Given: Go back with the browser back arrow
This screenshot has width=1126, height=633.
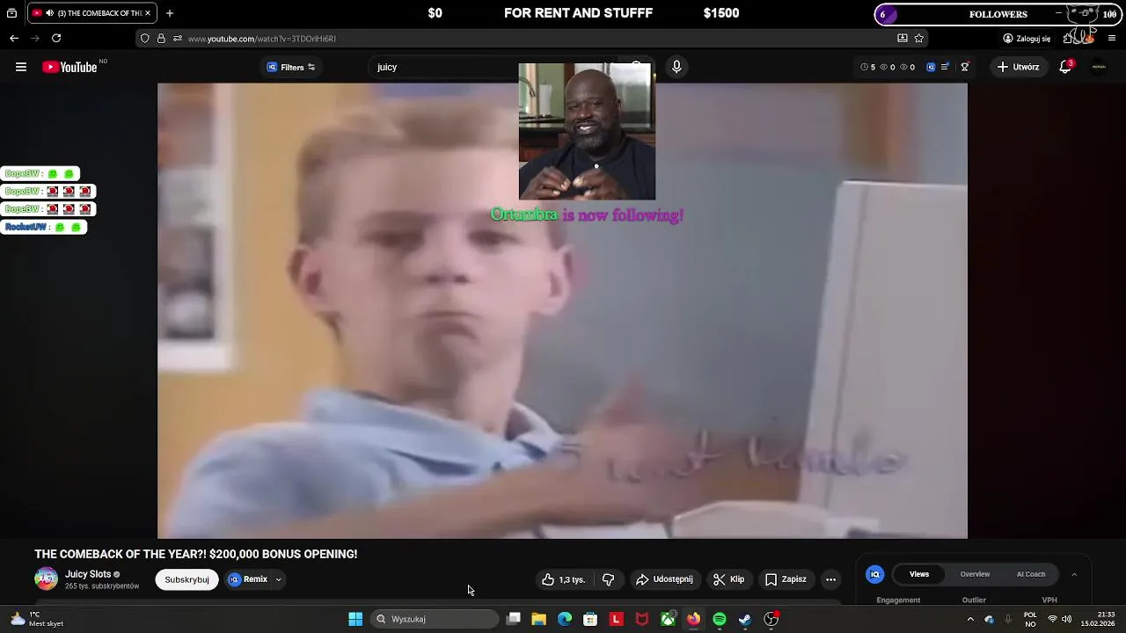Looking at the screenshot, I should pyautogui.click(x=14, y=39).
